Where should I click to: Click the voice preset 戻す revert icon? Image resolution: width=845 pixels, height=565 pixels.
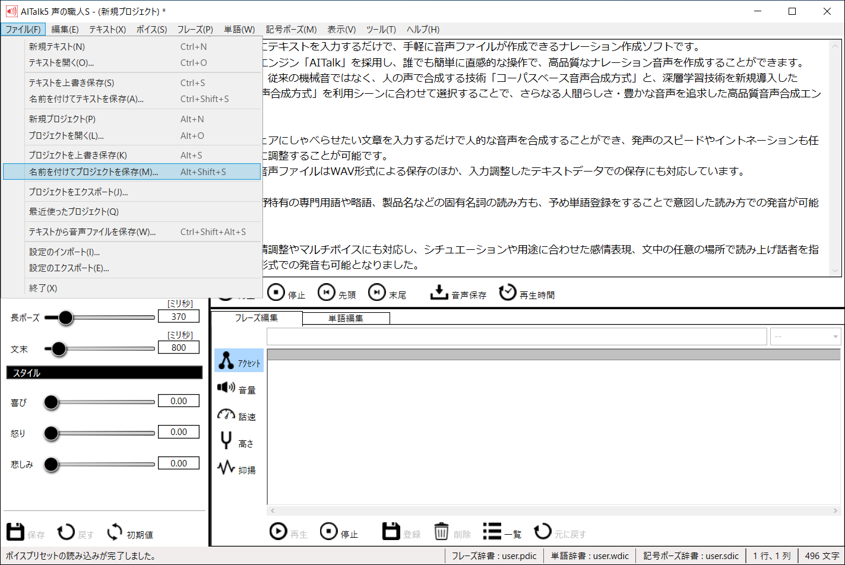(x=66, y=532)
